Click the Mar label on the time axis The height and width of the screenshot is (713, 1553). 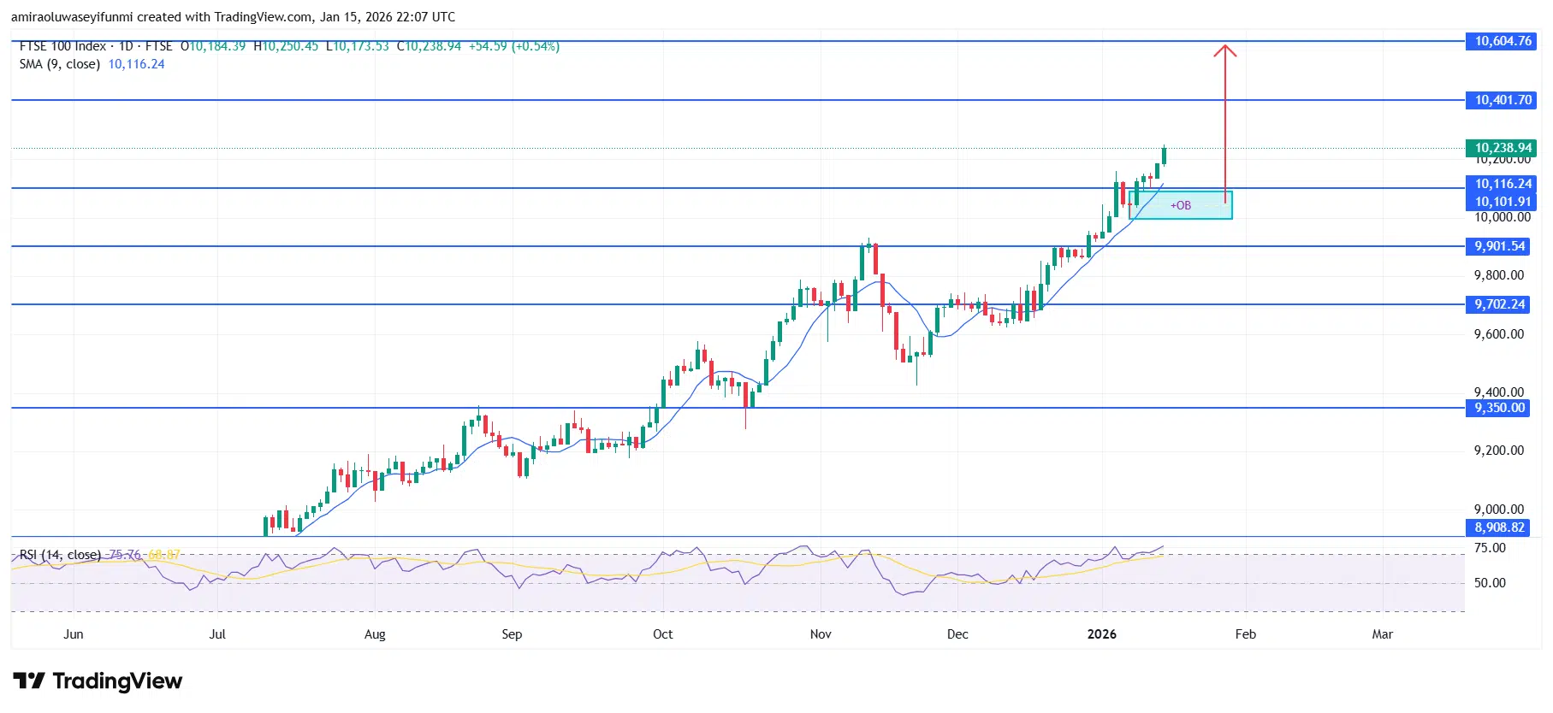[x=1383, y=634]
